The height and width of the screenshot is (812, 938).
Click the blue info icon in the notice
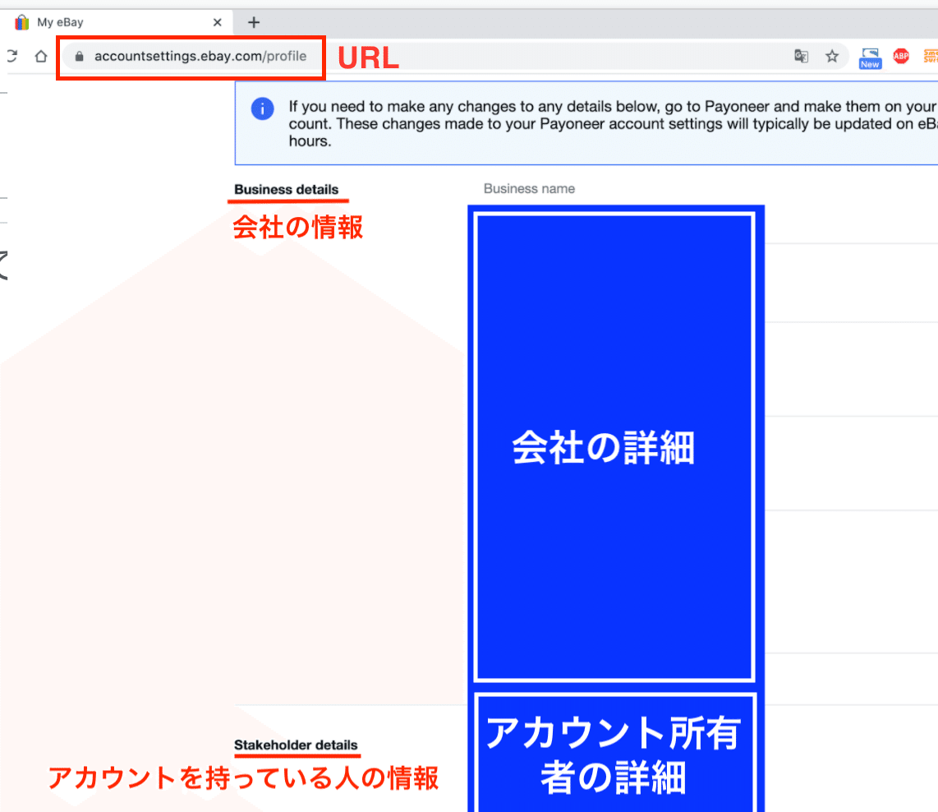pos(262,109)
